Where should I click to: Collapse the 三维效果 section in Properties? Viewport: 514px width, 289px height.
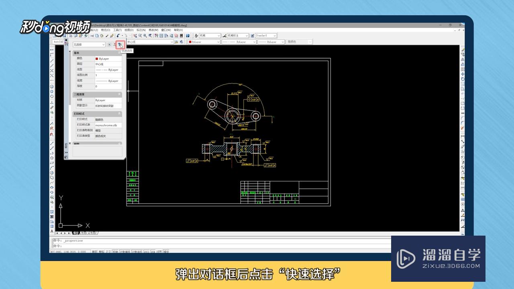pos(119,94)
